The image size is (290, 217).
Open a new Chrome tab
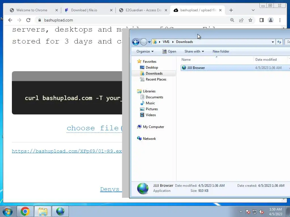click(231, 10)
